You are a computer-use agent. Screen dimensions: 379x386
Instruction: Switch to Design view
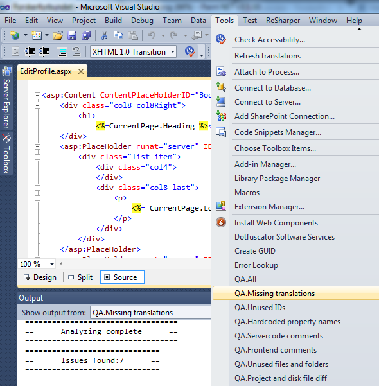(x=40, y=277)
